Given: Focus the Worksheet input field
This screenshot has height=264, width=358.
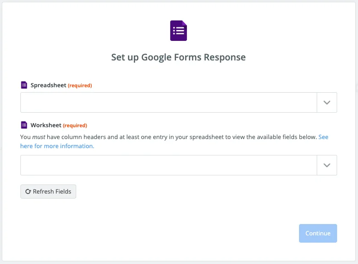Looking at the screenshot, I should point(169,165).
